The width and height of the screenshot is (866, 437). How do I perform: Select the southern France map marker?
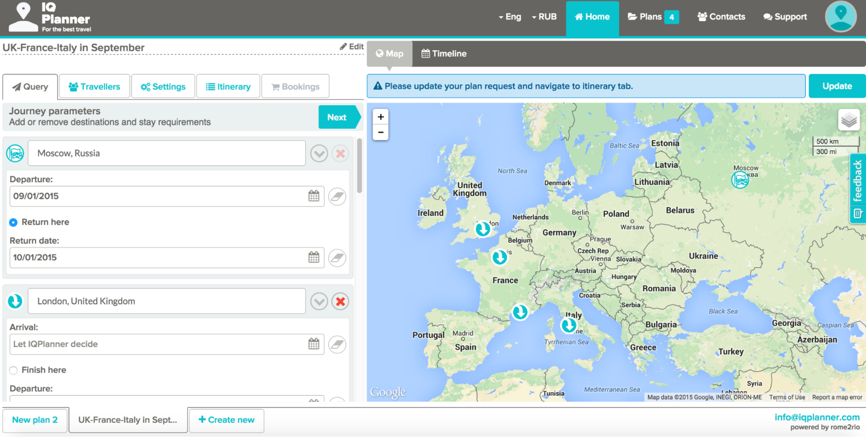point(520,312)
